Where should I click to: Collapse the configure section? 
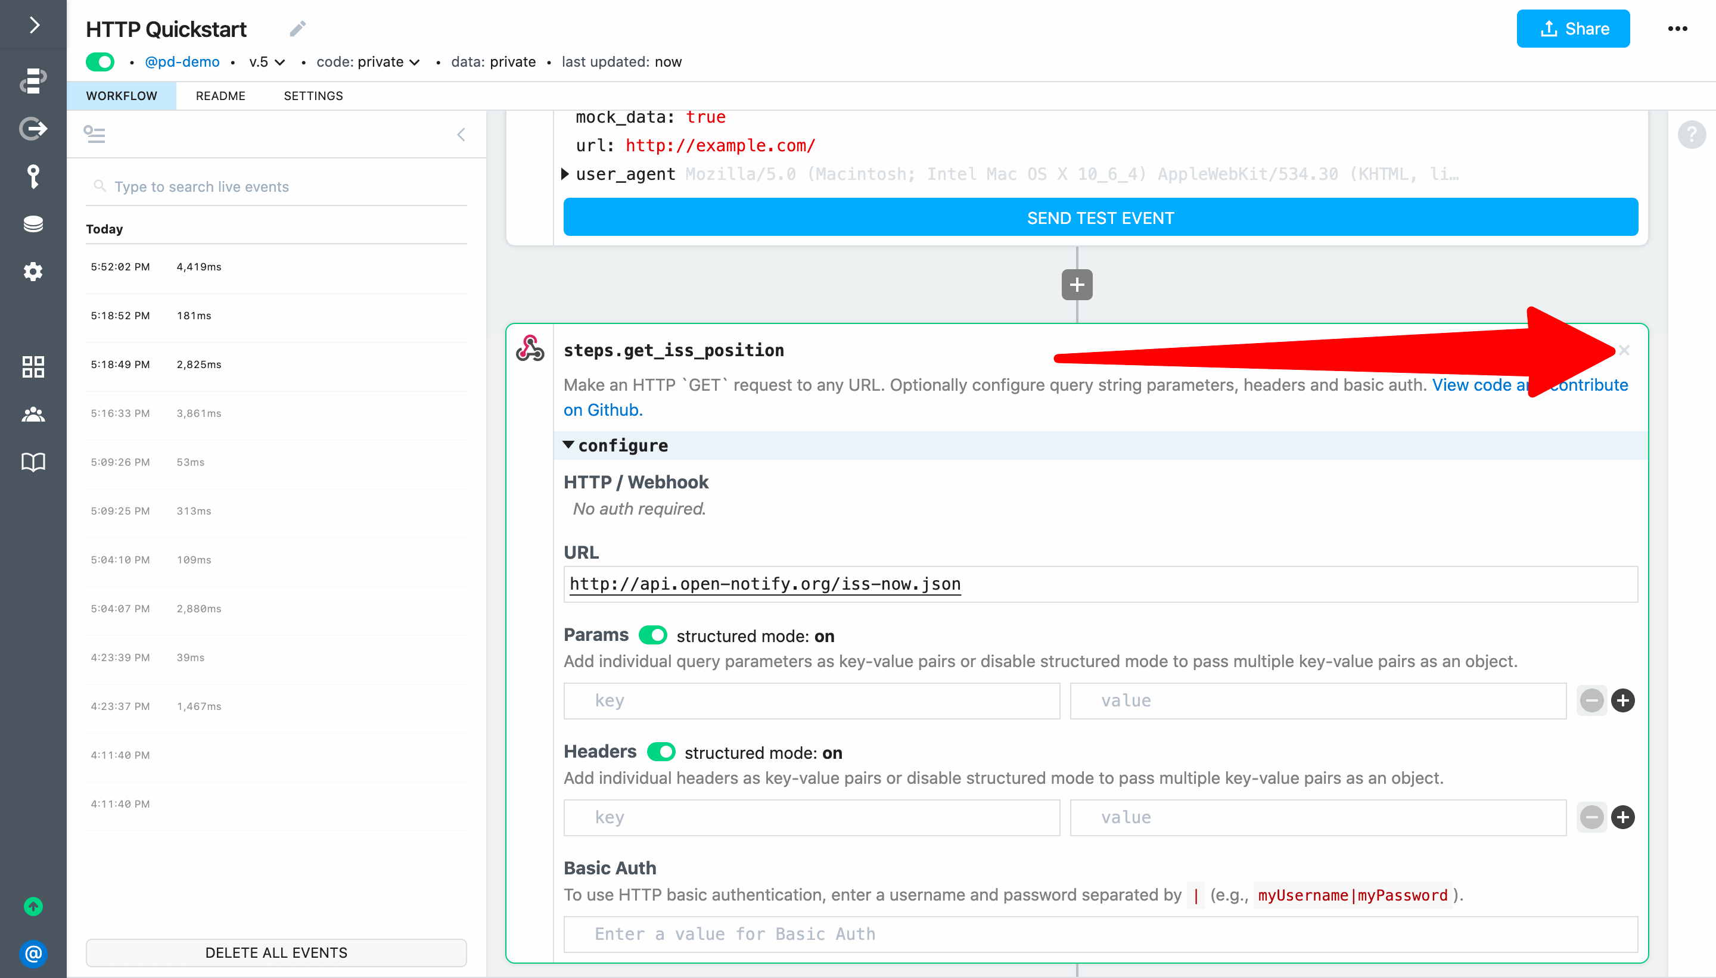pyautogui.click(x=568, y=446)
